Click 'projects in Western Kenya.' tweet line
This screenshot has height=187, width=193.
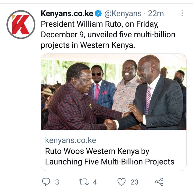pos(88,45)
